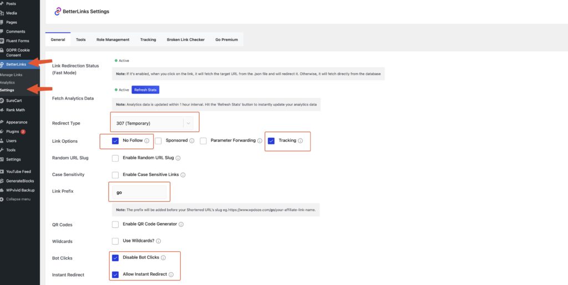Open Case Sensitive Links info icon

pyautogui.click(x=183, y=175)
